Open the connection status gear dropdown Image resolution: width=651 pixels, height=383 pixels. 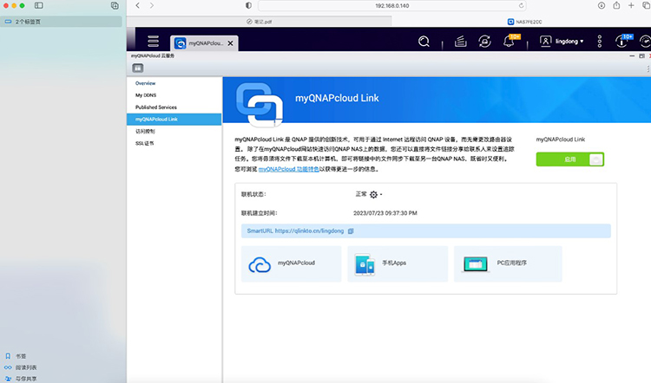pos(376,195)
